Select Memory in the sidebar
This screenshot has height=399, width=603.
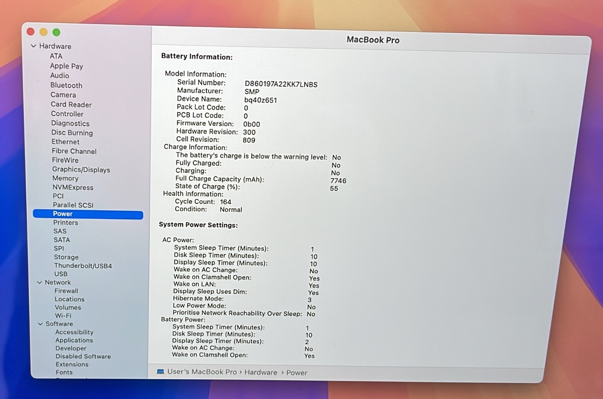[x=66, y=178]
